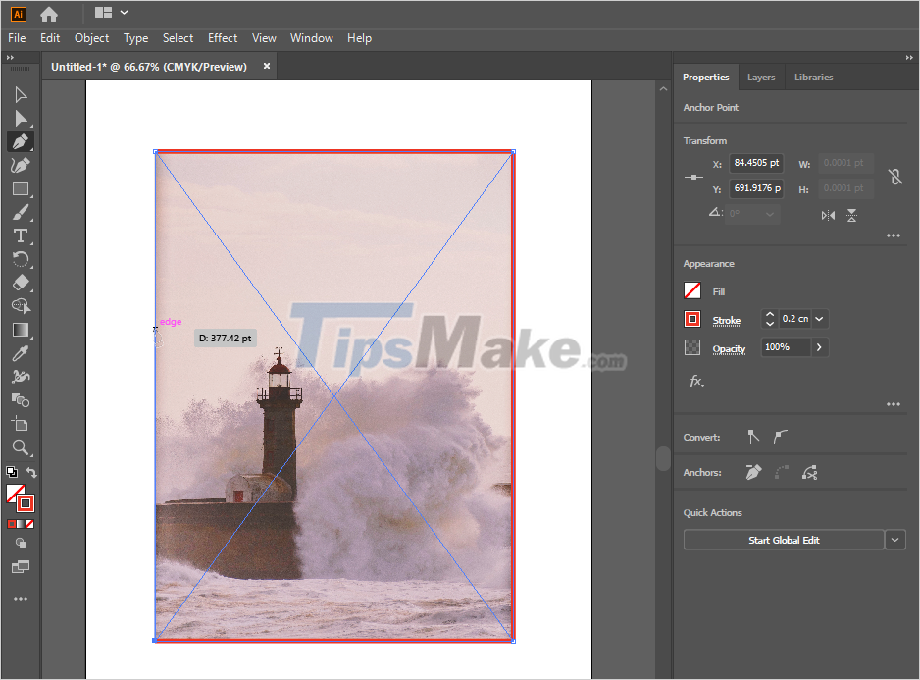Switch to the Layers tab
The image size is (920, 680).
[761, 77]
